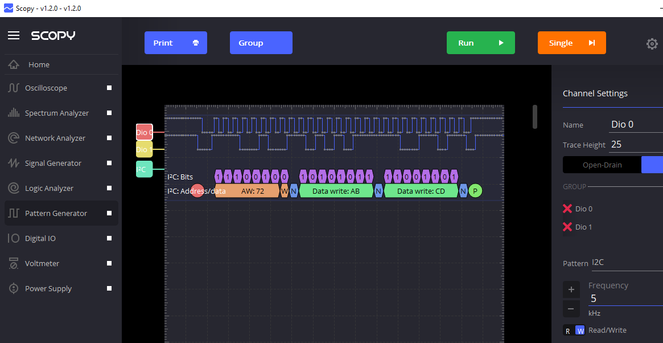Open the Pattern I2C dropdown
Screen dimensions: 663x343
(x=627, y=263)
